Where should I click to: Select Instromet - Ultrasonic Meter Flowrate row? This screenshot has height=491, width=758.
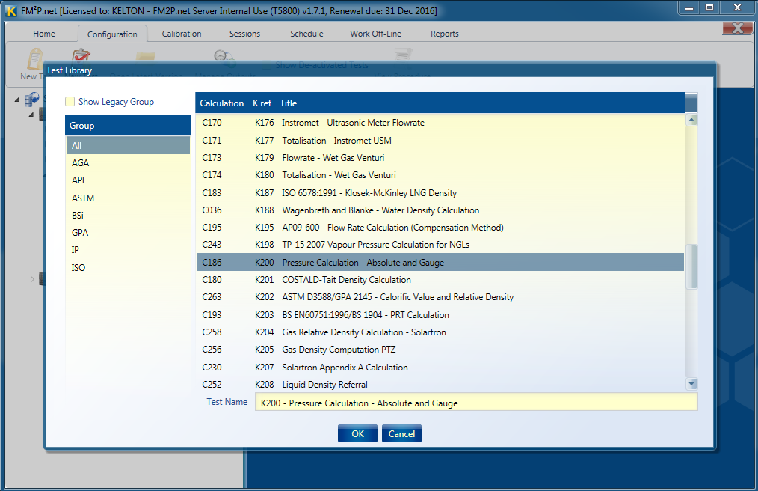click(x=440, y=123)
